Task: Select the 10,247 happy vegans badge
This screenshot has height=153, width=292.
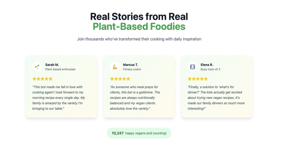Action: pyautogui.click(x=139, y=133)
